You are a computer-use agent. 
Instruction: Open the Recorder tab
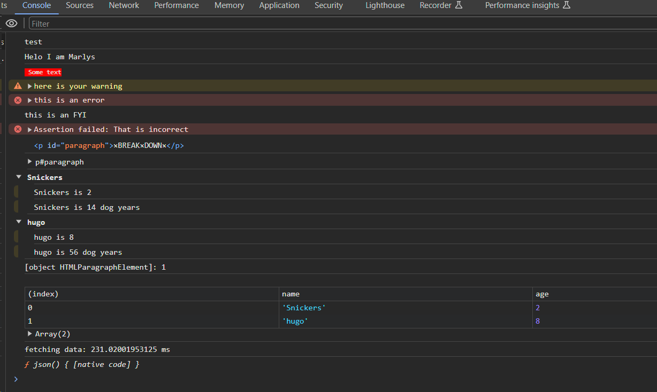click(441, 5)
